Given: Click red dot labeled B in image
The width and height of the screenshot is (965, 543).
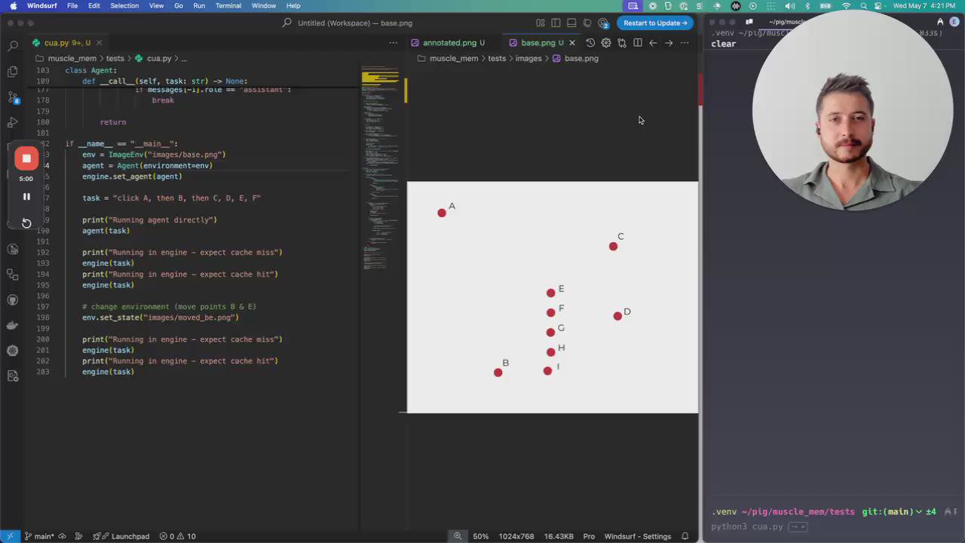Looking at the screenshot, I should point(498,373).
